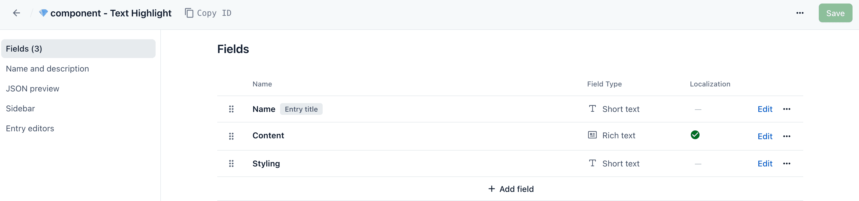Click the Rich text type icon
This screenshot has width=859, height=201.
tap(592, 135)
